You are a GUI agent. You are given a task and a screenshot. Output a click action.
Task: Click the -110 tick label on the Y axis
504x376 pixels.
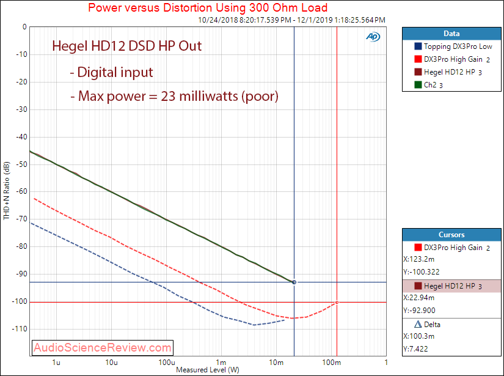pos(20,329)
